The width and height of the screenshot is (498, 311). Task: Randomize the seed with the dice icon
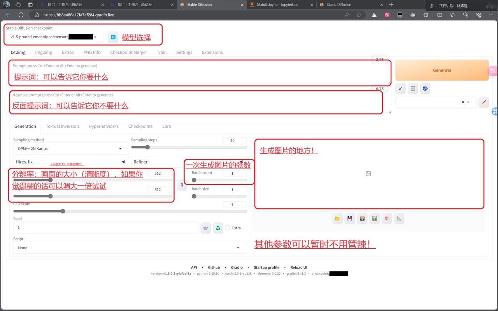[x=205, y=228]
